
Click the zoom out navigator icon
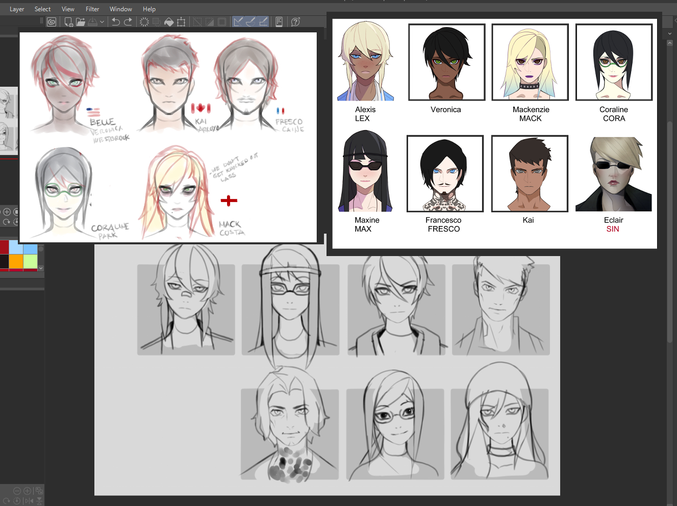click(17, 491)
